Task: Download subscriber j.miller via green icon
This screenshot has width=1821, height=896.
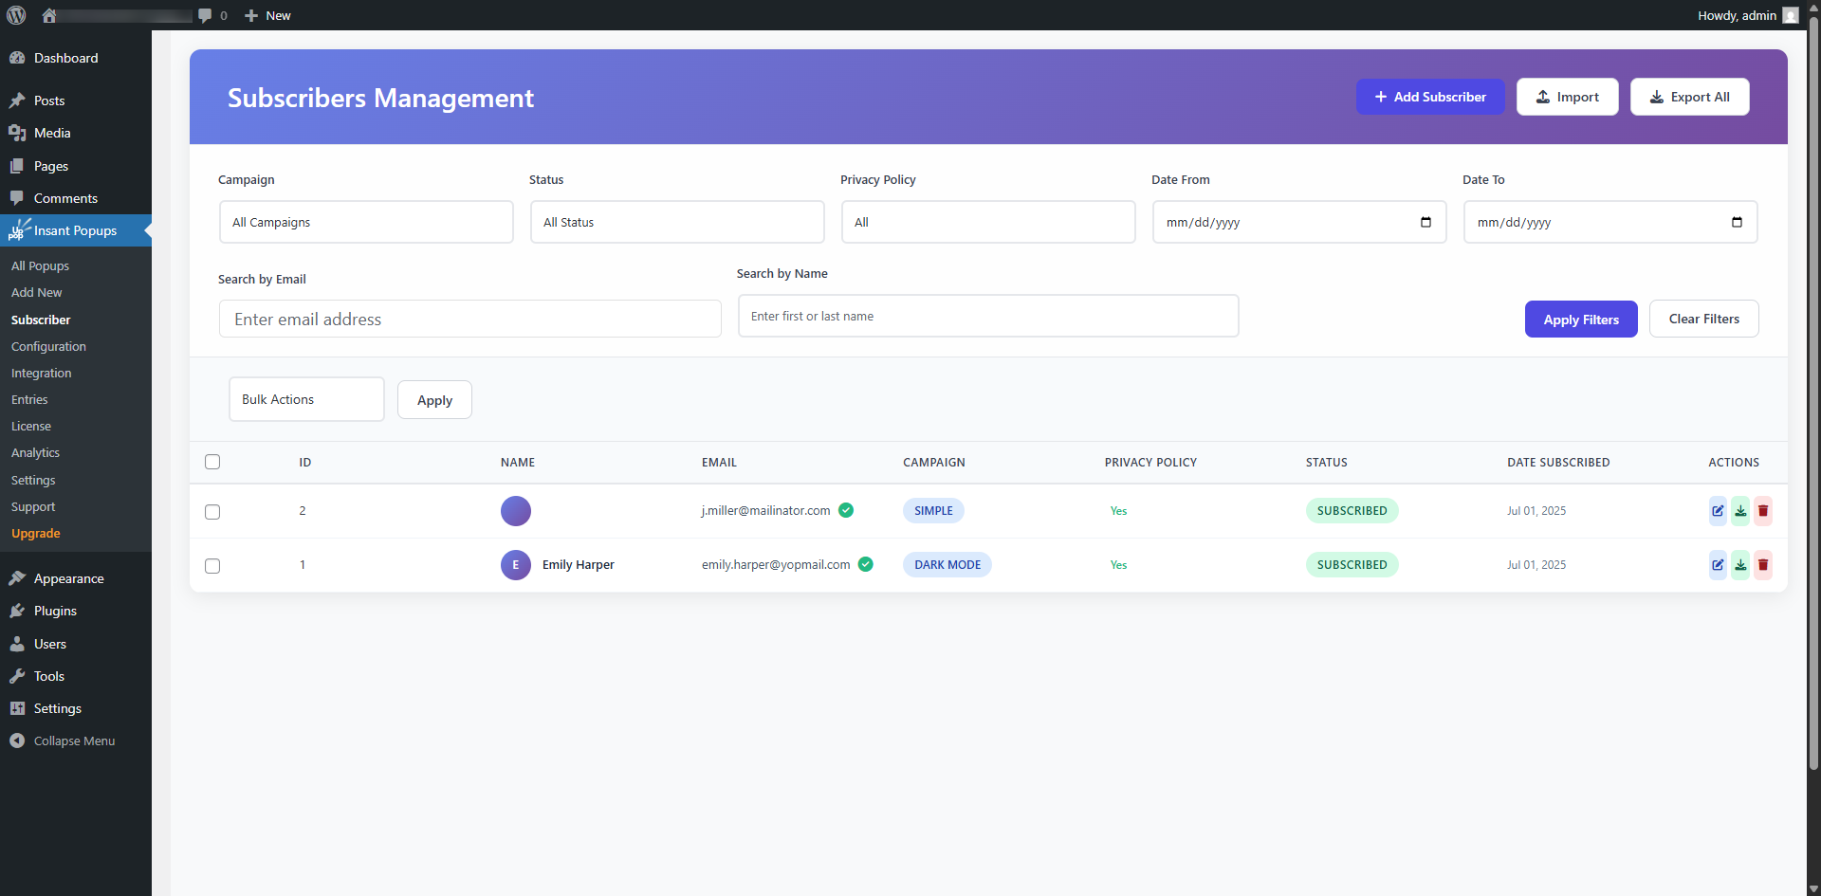Action: point(1739,511)
